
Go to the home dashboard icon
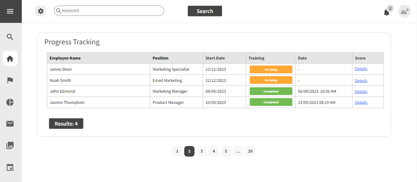click(10, 58)
